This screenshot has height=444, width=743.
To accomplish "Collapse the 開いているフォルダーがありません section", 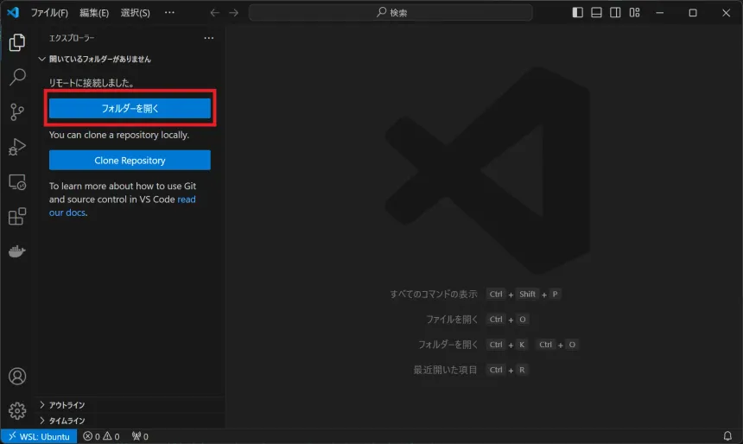I will [95, 60].
